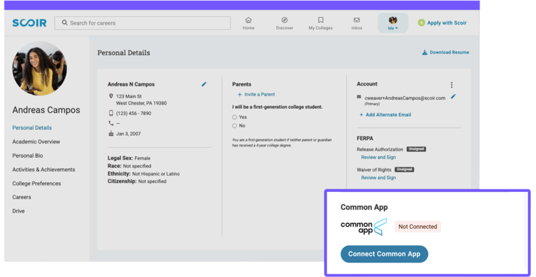This screenshot has height=277, width=536.
Task: Open the three-dot Account options menu
Action: pos(452,85)
